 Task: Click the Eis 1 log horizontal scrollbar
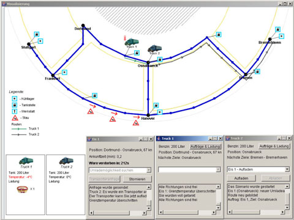click(118, 213)
